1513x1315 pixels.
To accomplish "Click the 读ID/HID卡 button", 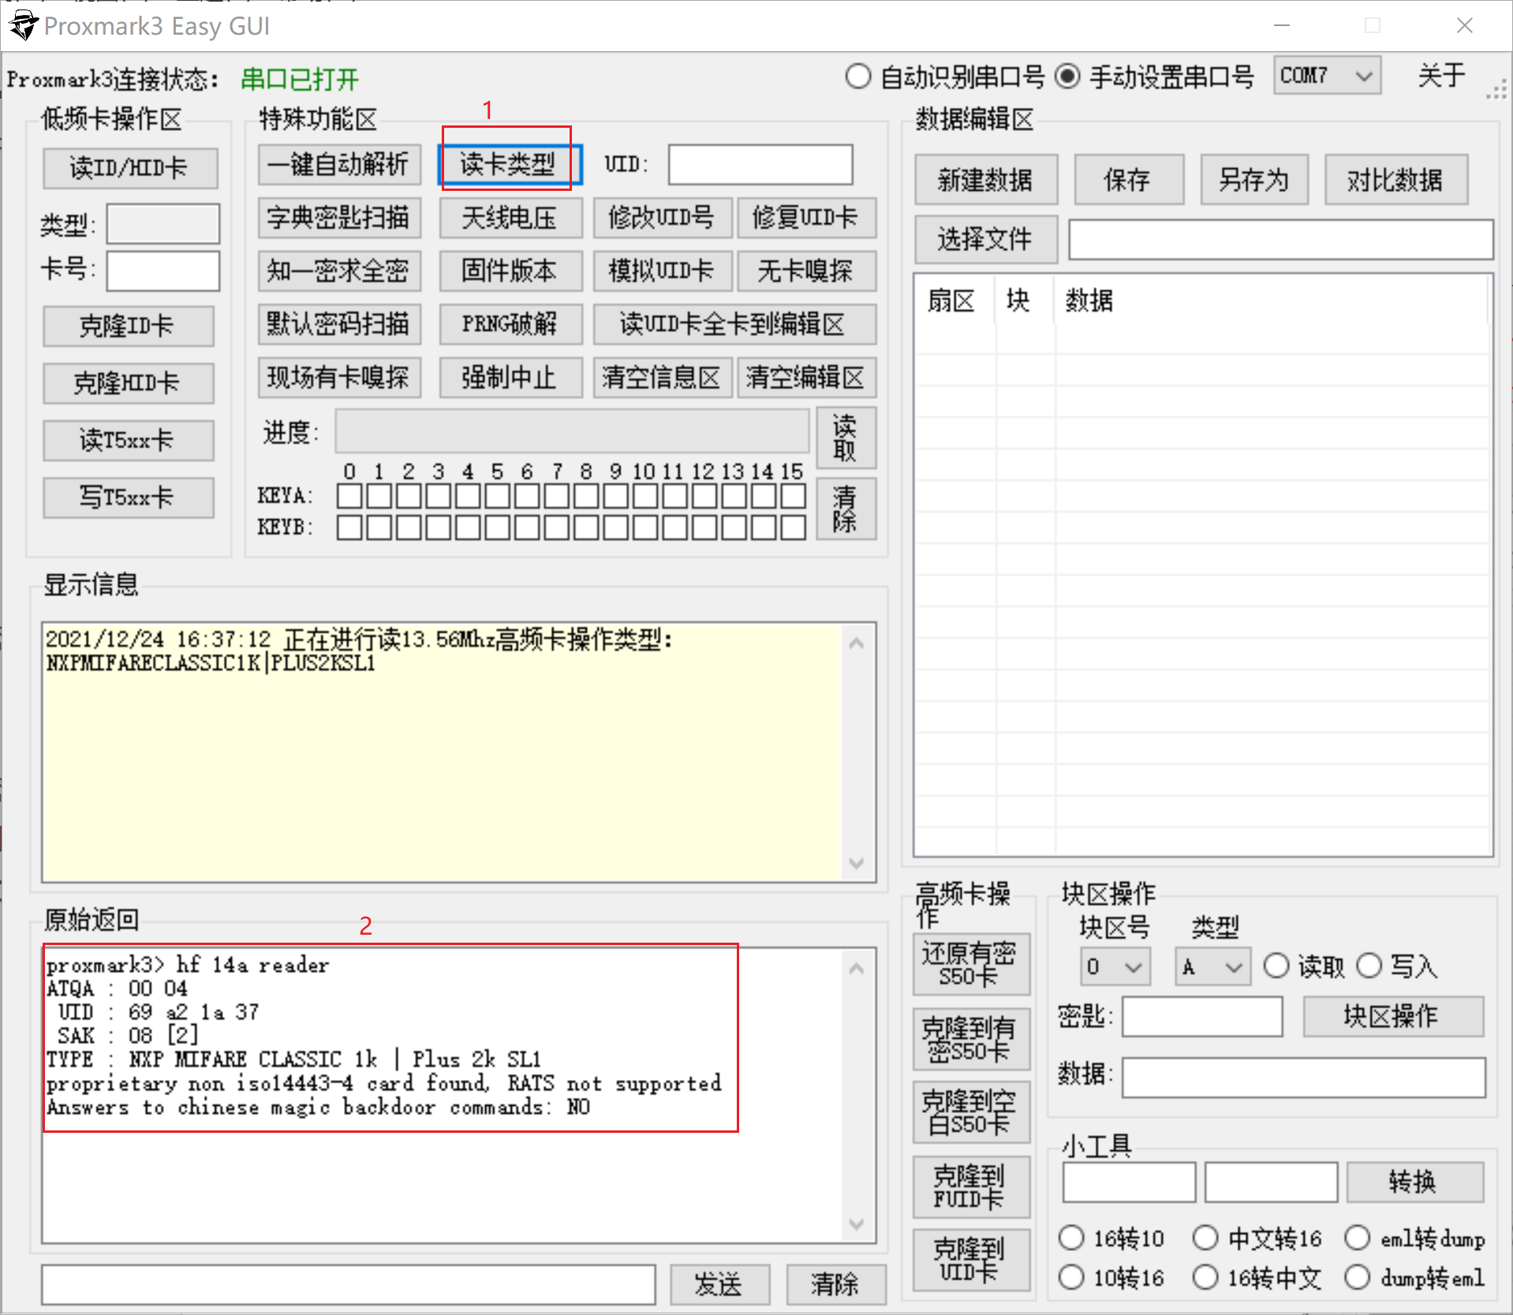I will (x=130, y=168).
